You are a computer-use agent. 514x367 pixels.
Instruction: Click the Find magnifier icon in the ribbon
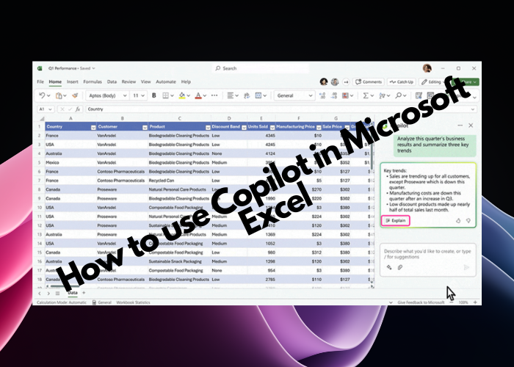[x=398, y=95]
